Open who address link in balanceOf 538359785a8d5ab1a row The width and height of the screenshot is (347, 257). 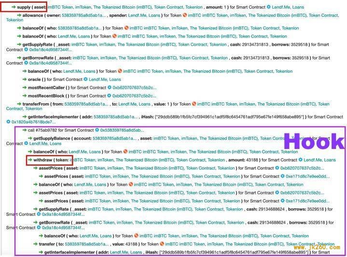(x=80, y=28)
